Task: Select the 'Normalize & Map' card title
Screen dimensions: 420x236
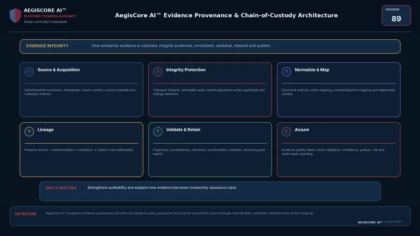Action: [x=312, y=70]
